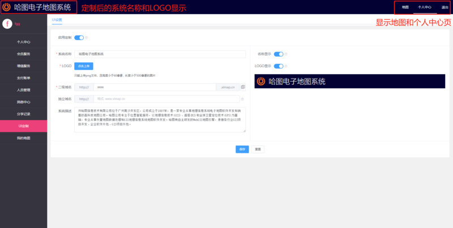Image resolution: width=453 pixels, height=228 pixels.
Task: Click the logo icon in preview banner
Action: [x=261, y=81]
